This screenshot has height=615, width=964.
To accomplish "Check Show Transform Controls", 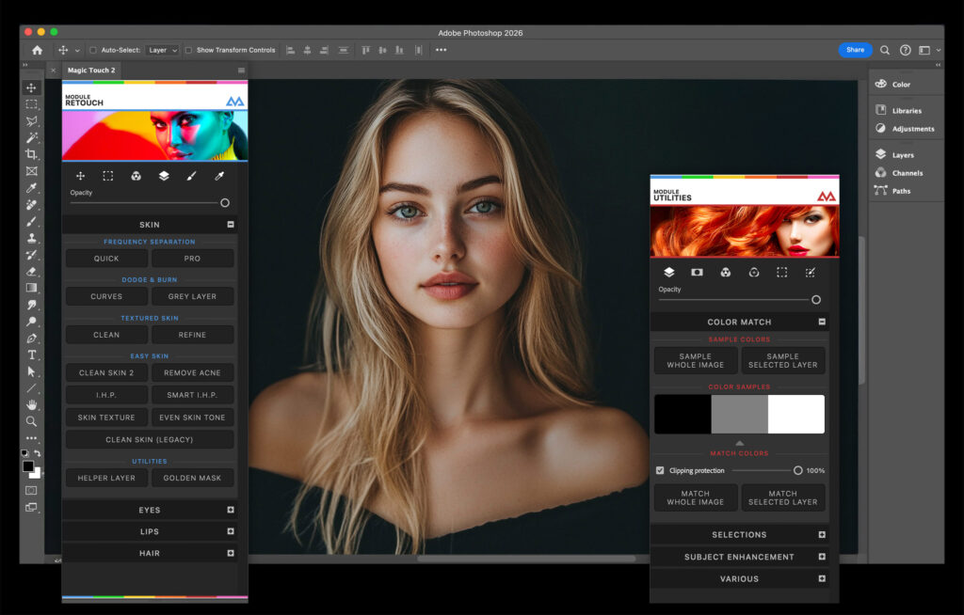I will click(189, 50).
